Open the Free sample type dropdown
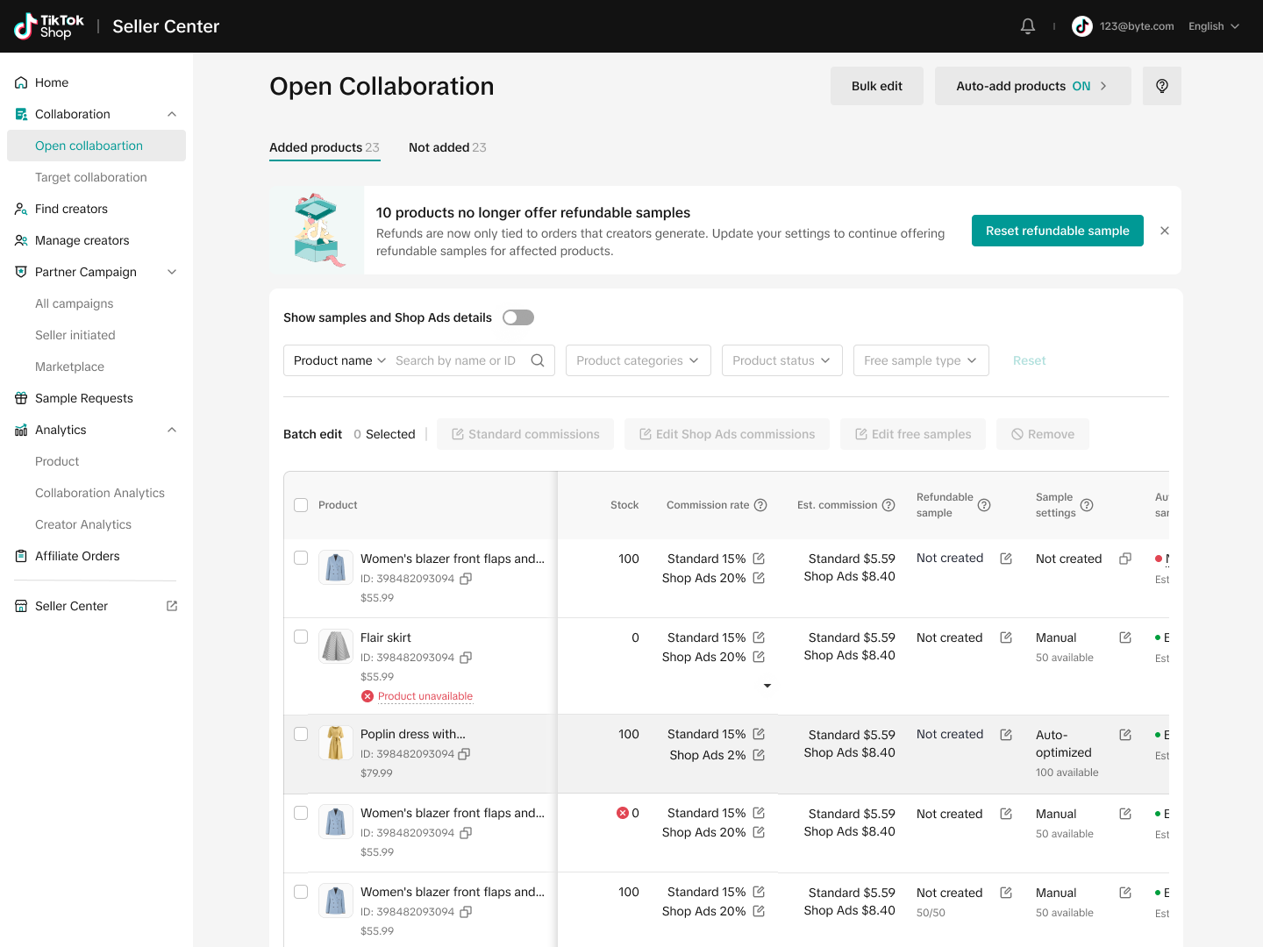The image size is (1263, 947). coord(920,360)
